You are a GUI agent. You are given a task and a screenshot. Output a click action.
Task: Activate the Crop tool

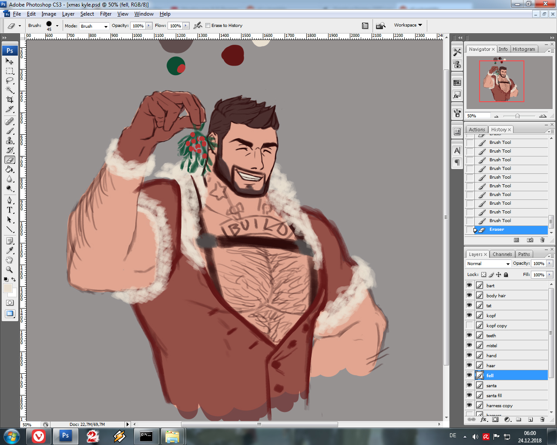click(x=10, y=100)
